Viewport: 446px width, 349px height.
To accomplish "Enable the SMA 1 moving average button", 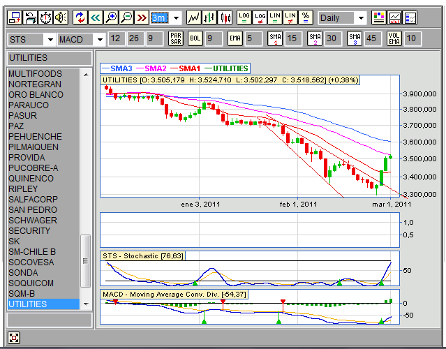I will click(274, 39).
